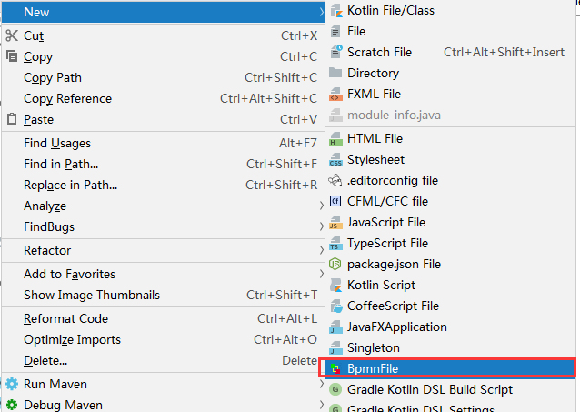This screenshot has height=412, width=580.
Task: Expand the Add to Favorites submenu arrow
Action: pyautogui.click(x=322, y=274)
